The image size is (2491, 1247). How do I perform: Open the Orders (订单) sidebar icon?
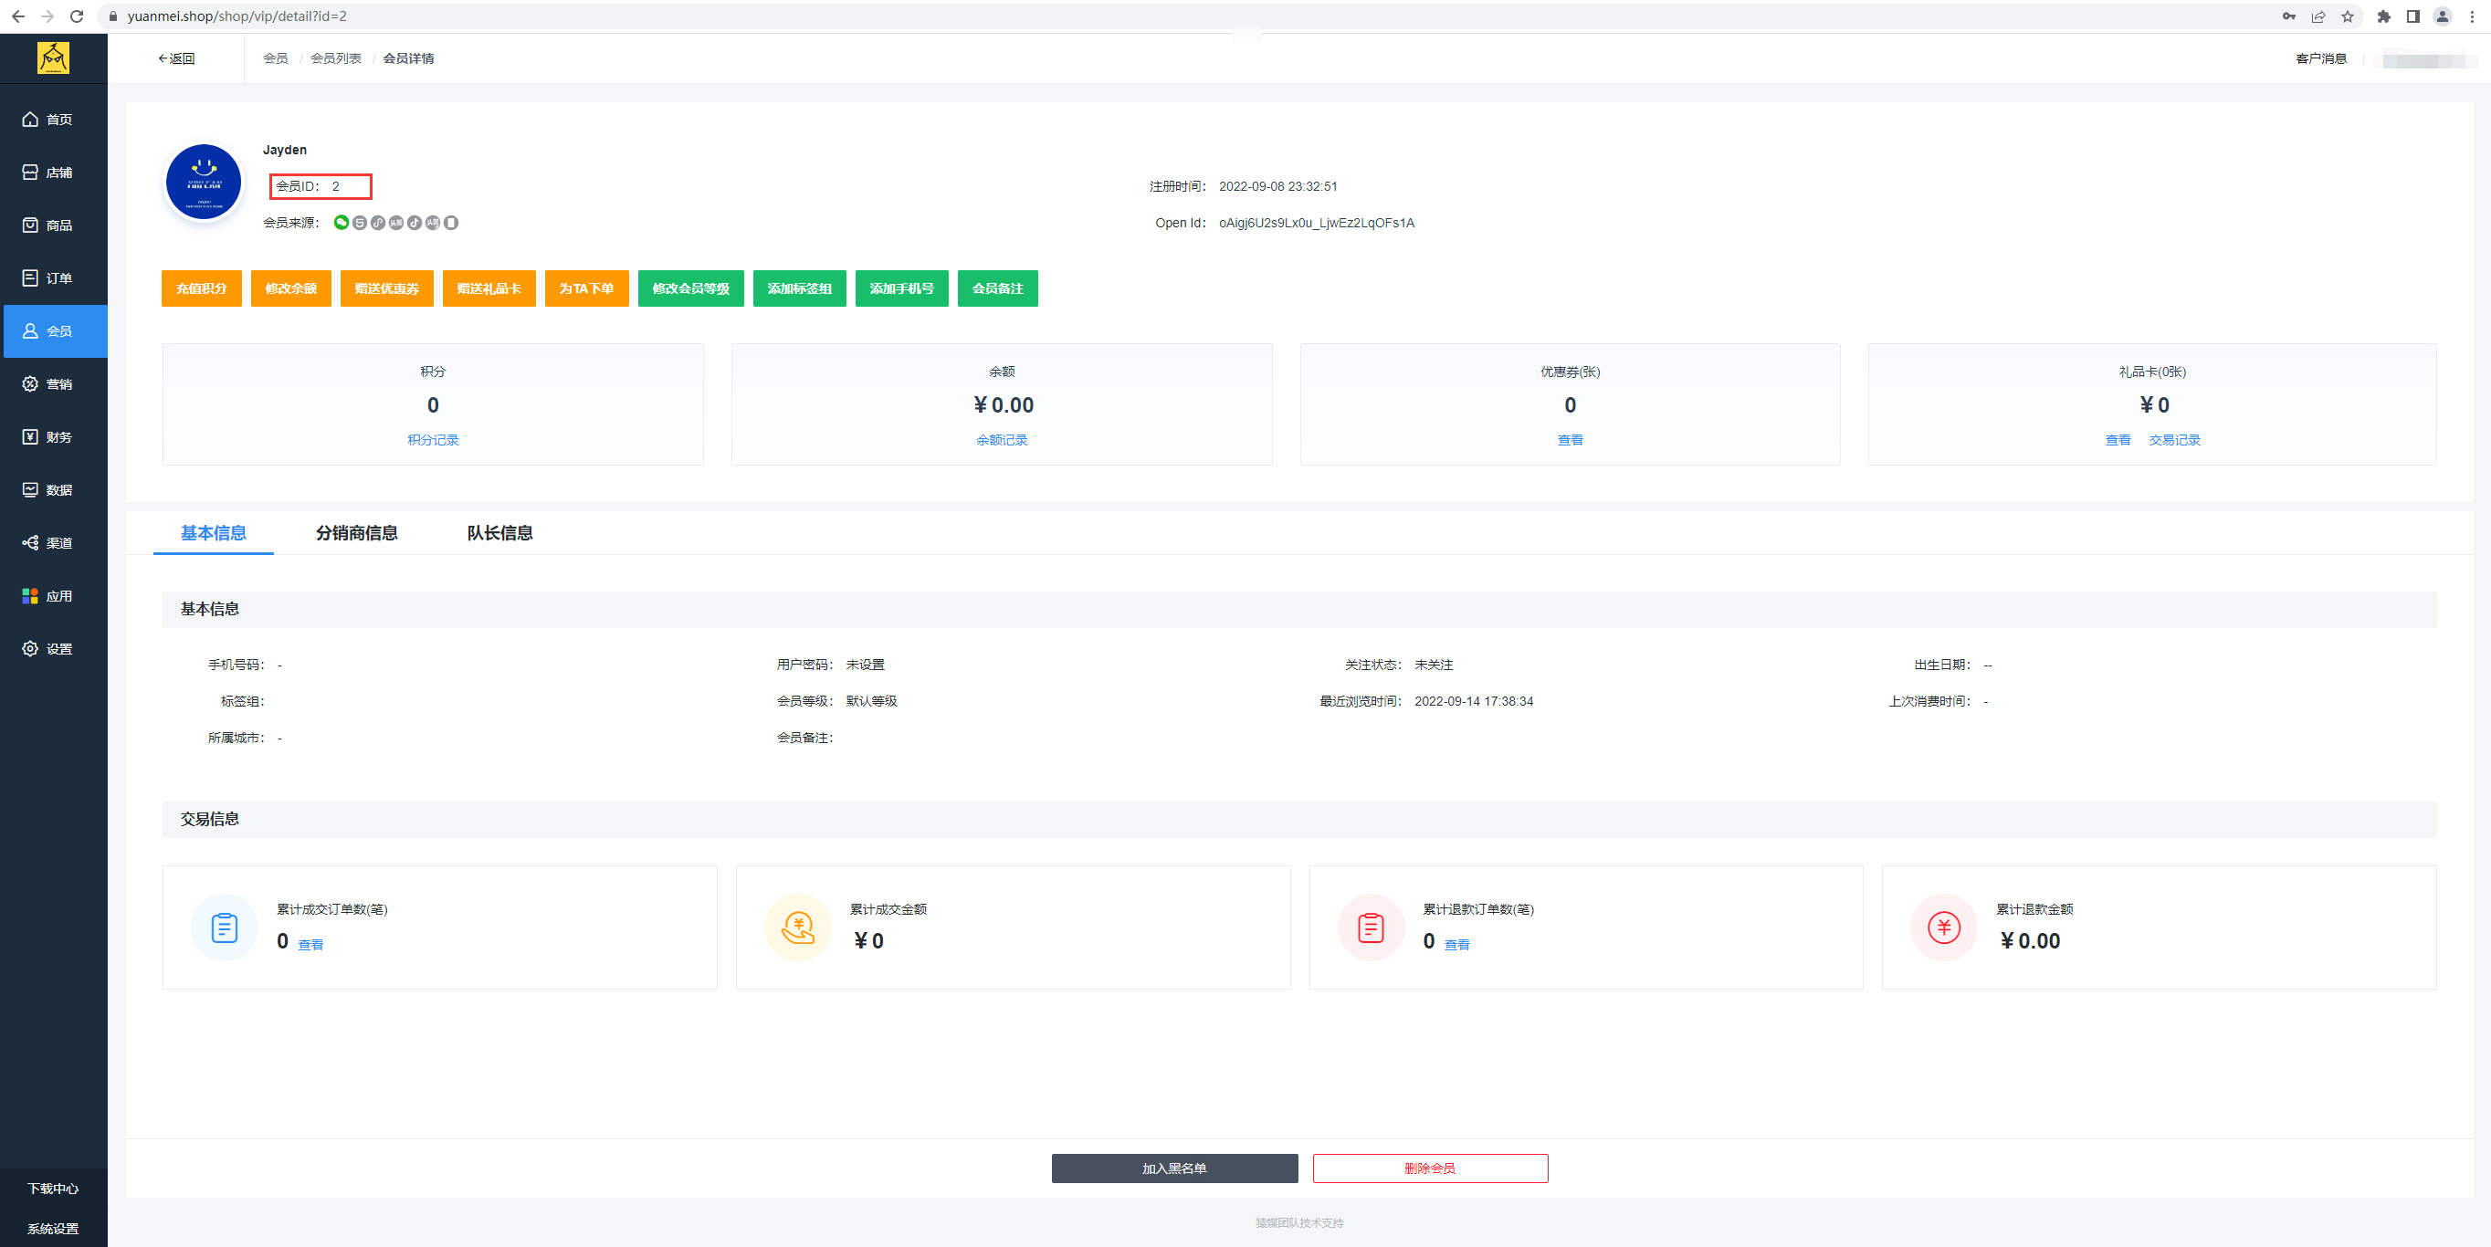(30, 278)
